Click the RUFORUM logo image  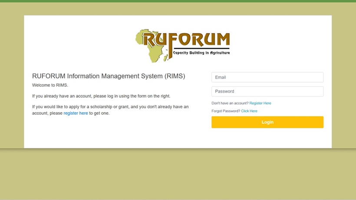coord(182,46)
